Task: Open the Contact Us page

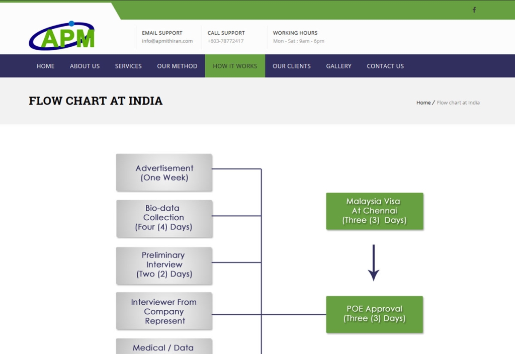Action: pos(385,66)
